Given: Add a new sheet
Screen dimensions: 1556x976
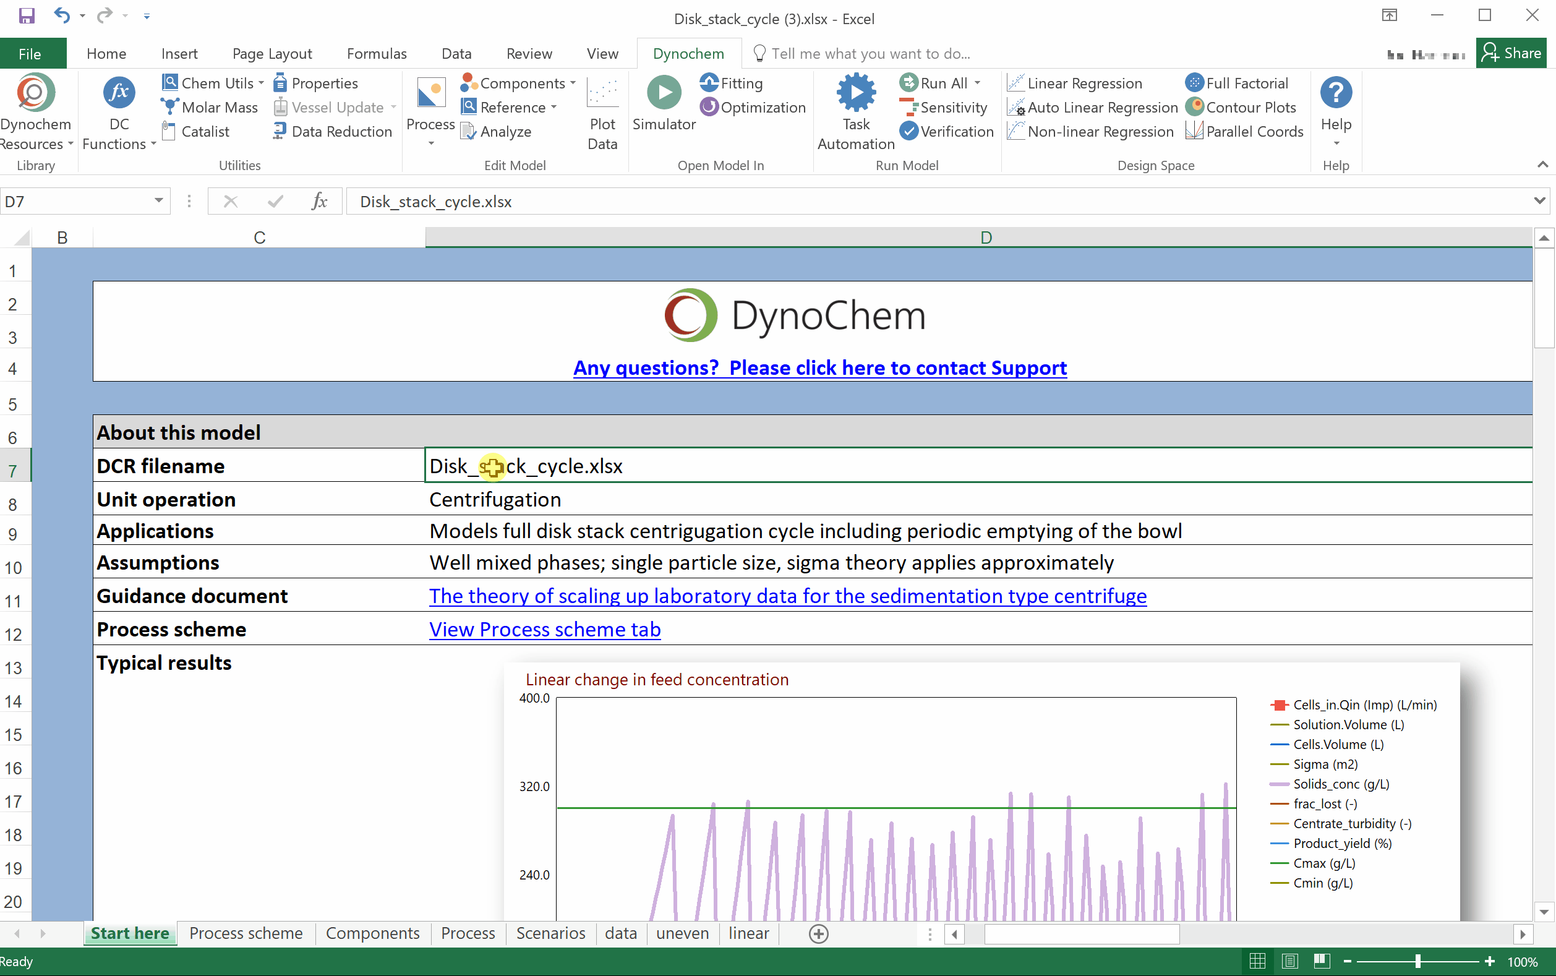Looking at the screenshot, I should pos(818,933).
